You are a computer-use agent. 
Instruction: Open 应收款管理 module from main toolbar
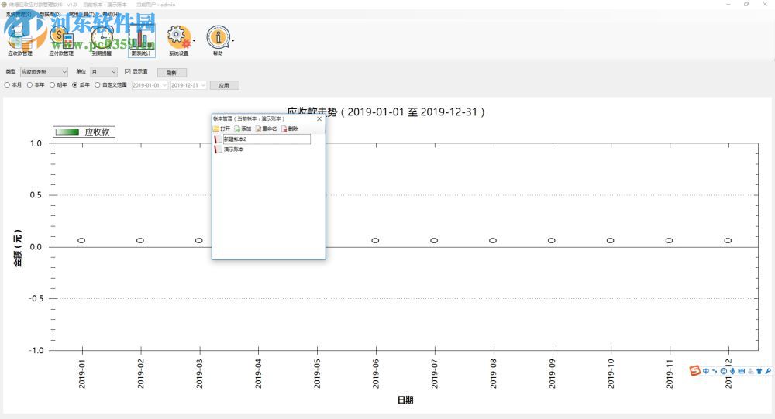(20, 40)
